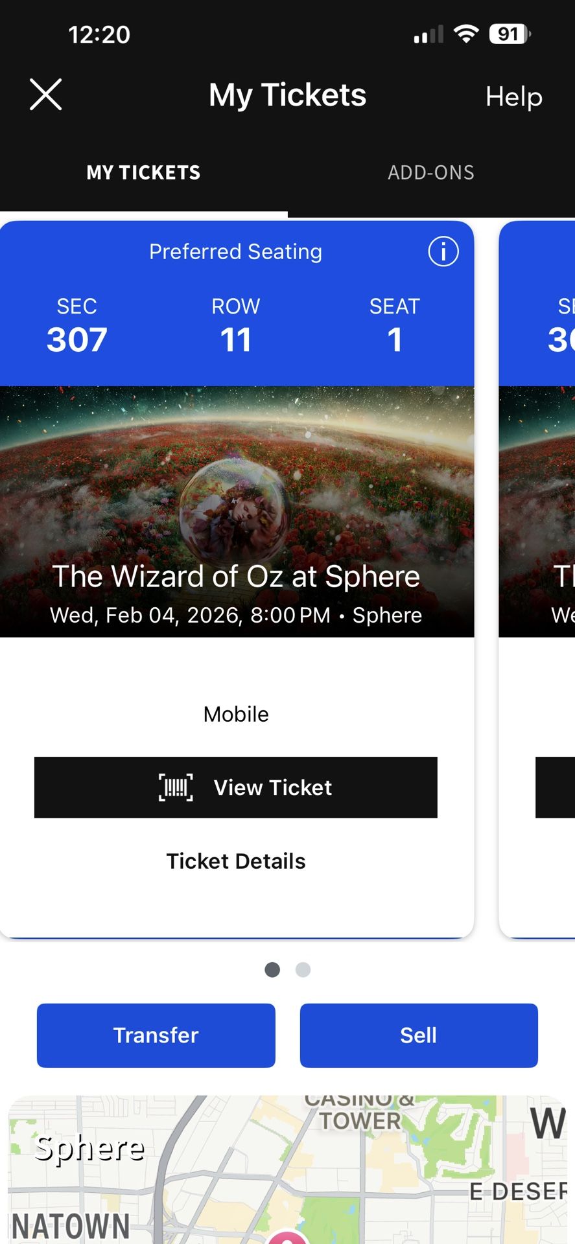Screen dimensions: 575x1244
Task: Open Help
Action: click(x=513, y=97)
